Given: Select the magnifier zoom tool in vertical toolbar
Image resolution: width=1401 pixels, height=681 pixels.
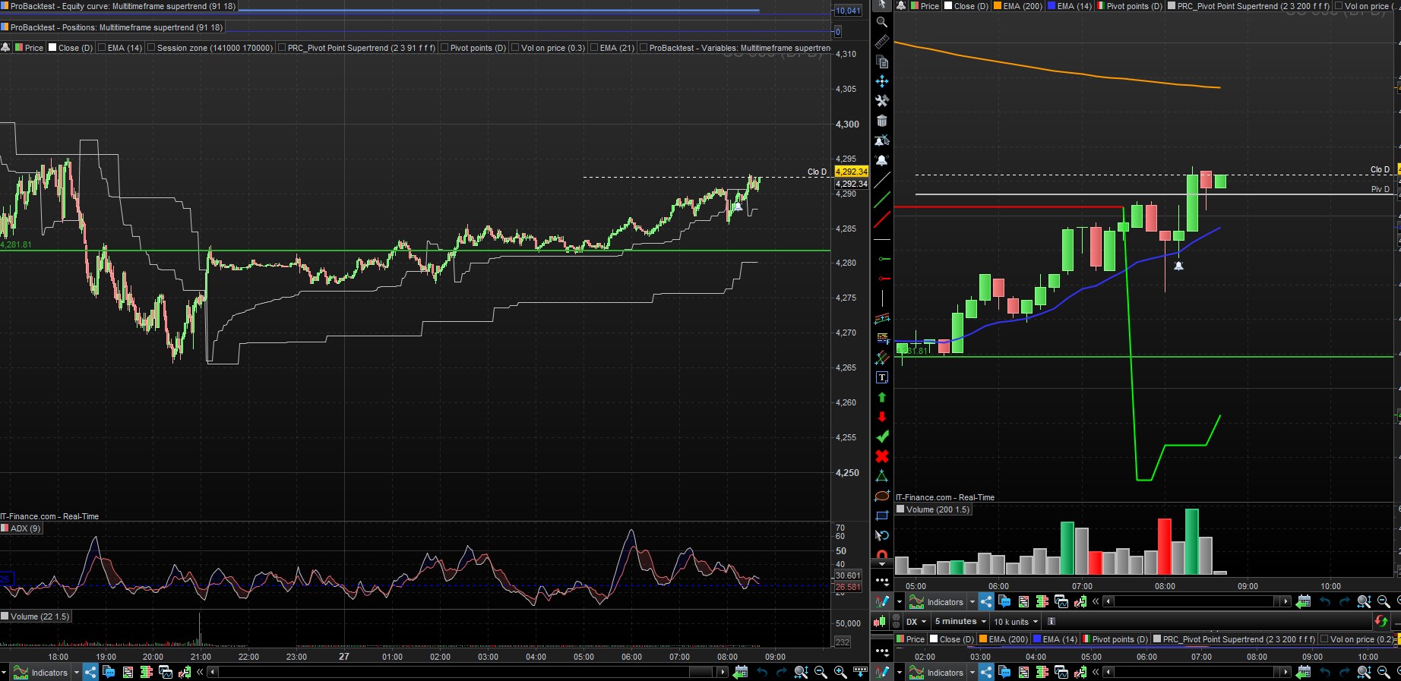Looking at the screenshot, I should pos(881,23).
